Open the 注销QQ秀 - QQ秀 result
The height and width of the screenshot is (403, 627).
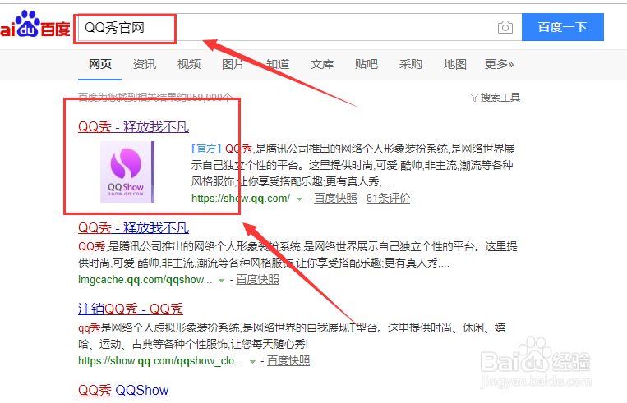coord(131,309)
